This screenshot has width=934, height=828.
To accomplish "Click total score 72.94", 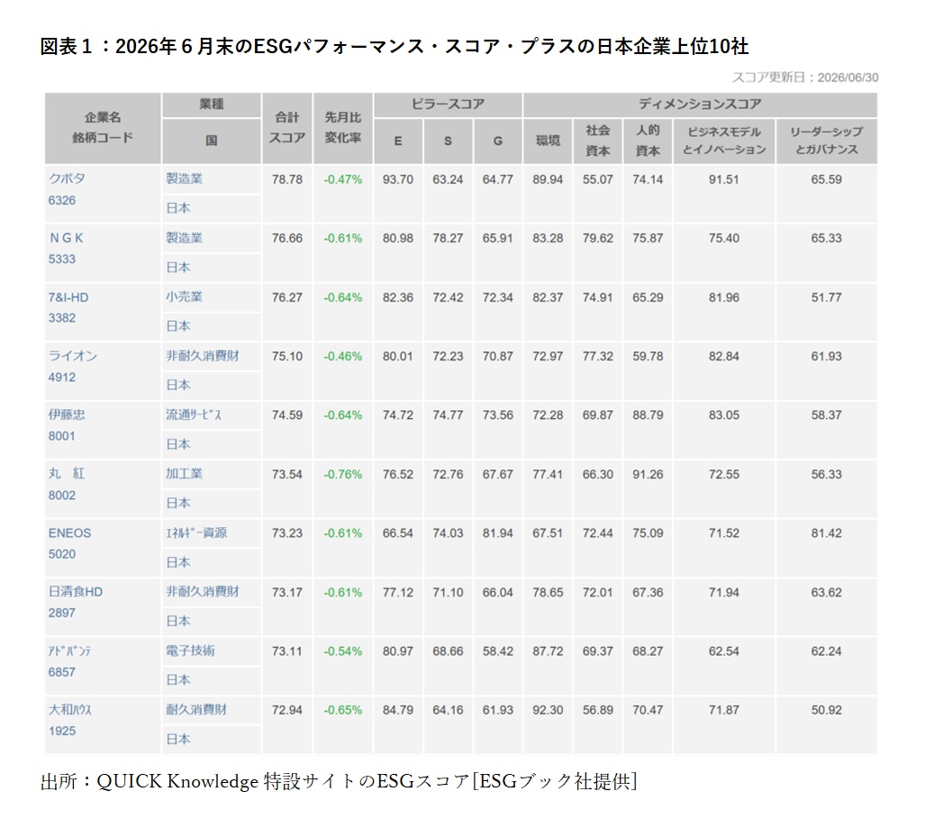I will pyautogui.click(x=287, y=710).
